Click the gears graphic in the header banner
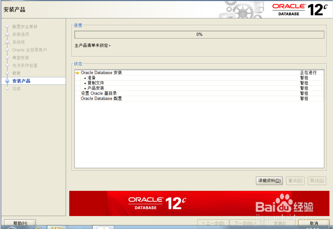The image size is (333, 229). pyautogui.click(x=240, y=9)
